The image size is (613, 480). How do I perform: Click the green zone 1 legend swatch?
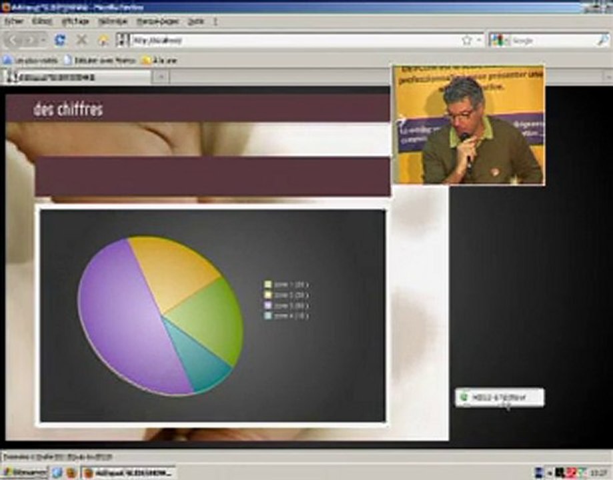(267, 284)
